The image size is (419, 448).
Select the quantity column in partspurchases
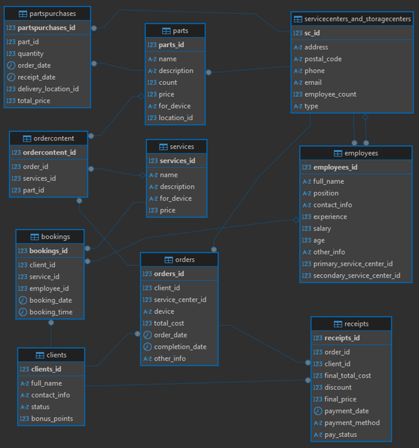point(47,54)
